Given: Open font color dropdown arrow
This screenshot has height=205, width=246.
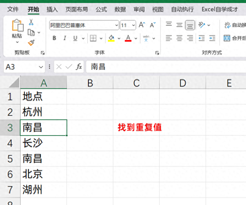Looking at the screenshot, I should point(136,38).
